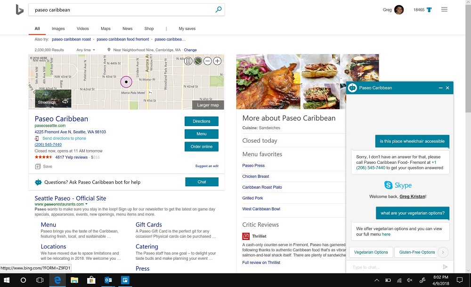The image size is (471, 287).
Task: Click the map road-view style icon
Action: pos(188,61)
